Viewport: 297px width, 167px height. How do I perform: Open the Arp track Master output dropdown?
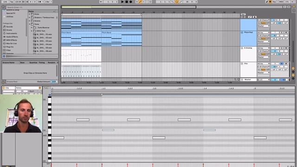[264, 73]
